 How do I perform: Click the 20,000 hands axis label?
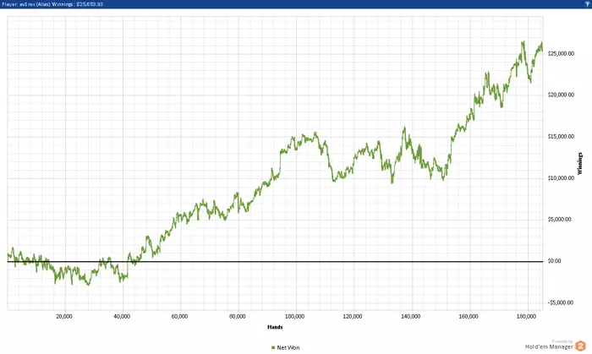click(x=64, y=317)
